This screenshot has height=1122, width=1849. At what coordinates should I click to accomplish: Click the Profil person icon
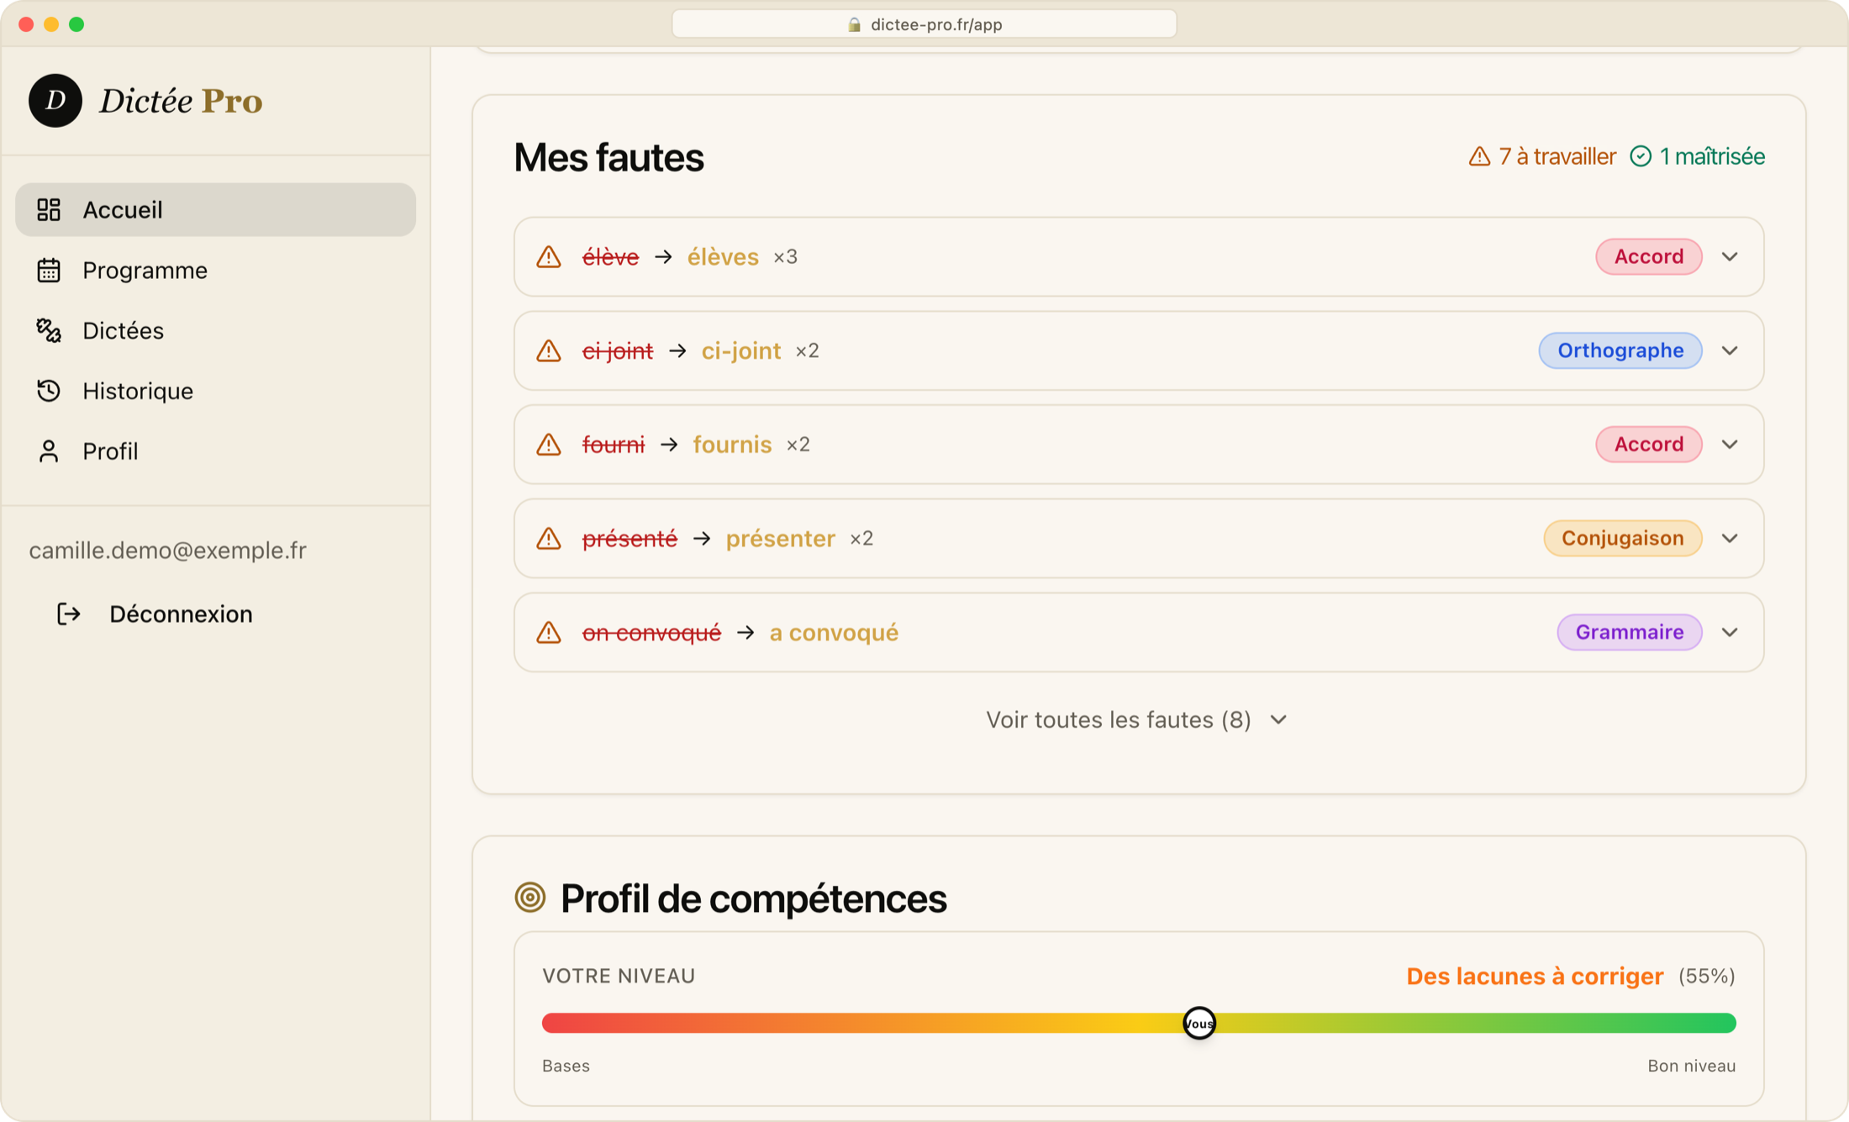[49, 451]
